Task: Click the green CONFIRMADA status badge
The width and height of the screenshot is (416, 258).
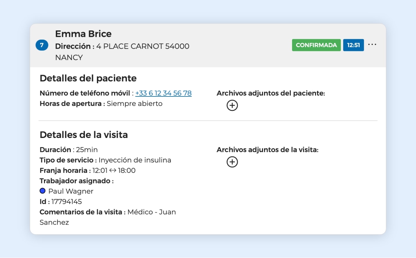Action: pos(316,45)
